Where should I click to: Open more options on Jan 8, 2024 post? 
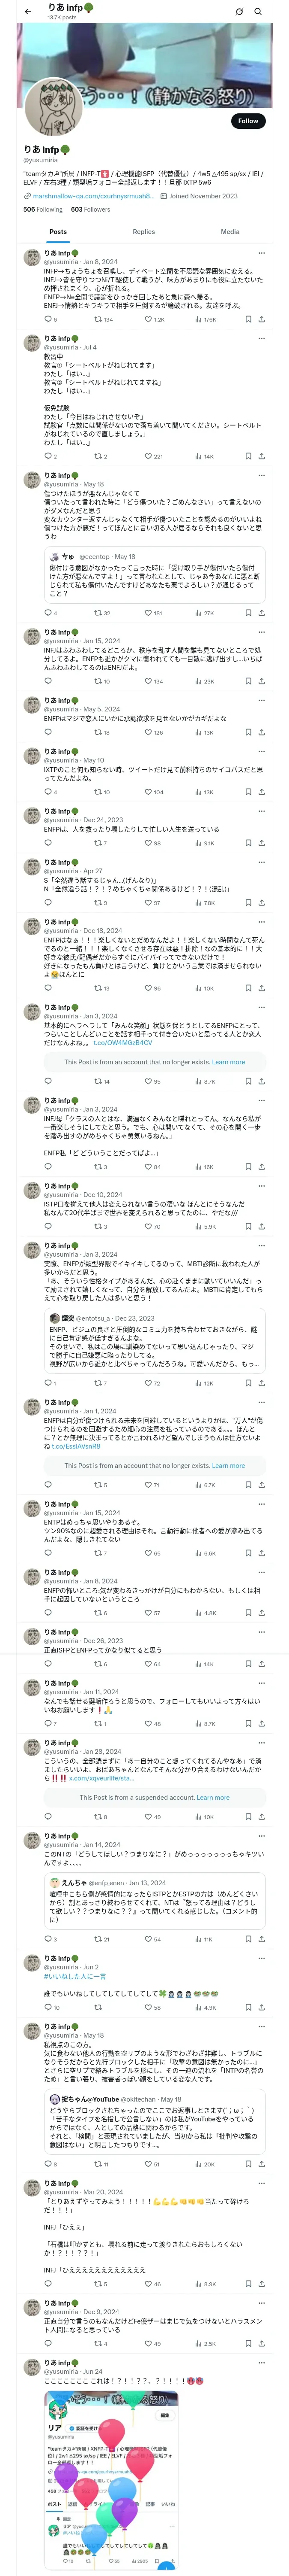(262, 253)
